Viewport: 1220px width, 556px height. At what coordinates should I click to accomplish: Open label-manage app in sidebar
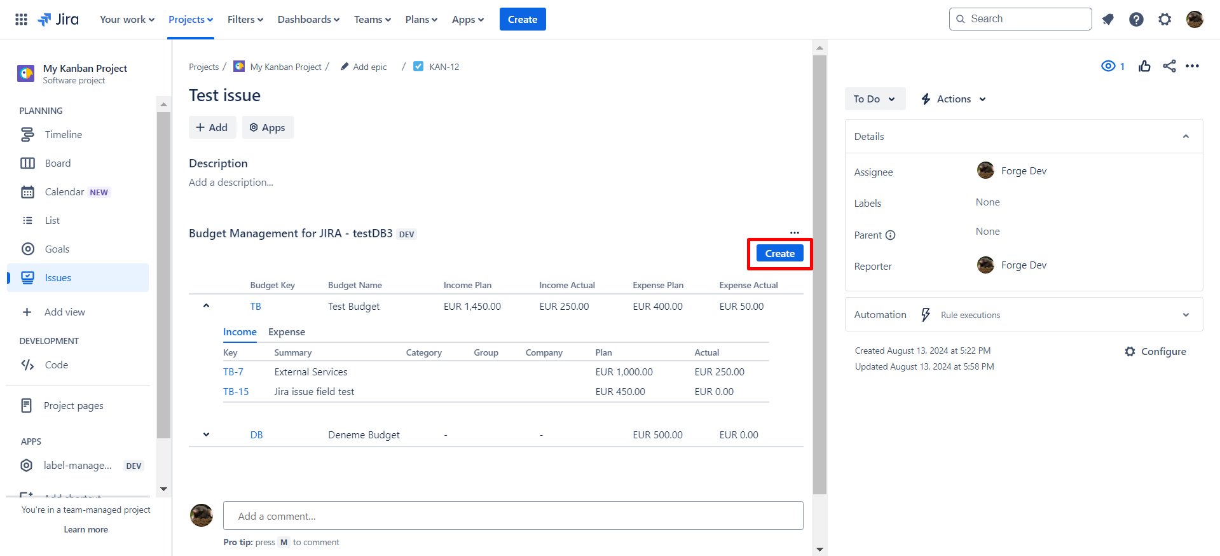click(x=78, y=466)
